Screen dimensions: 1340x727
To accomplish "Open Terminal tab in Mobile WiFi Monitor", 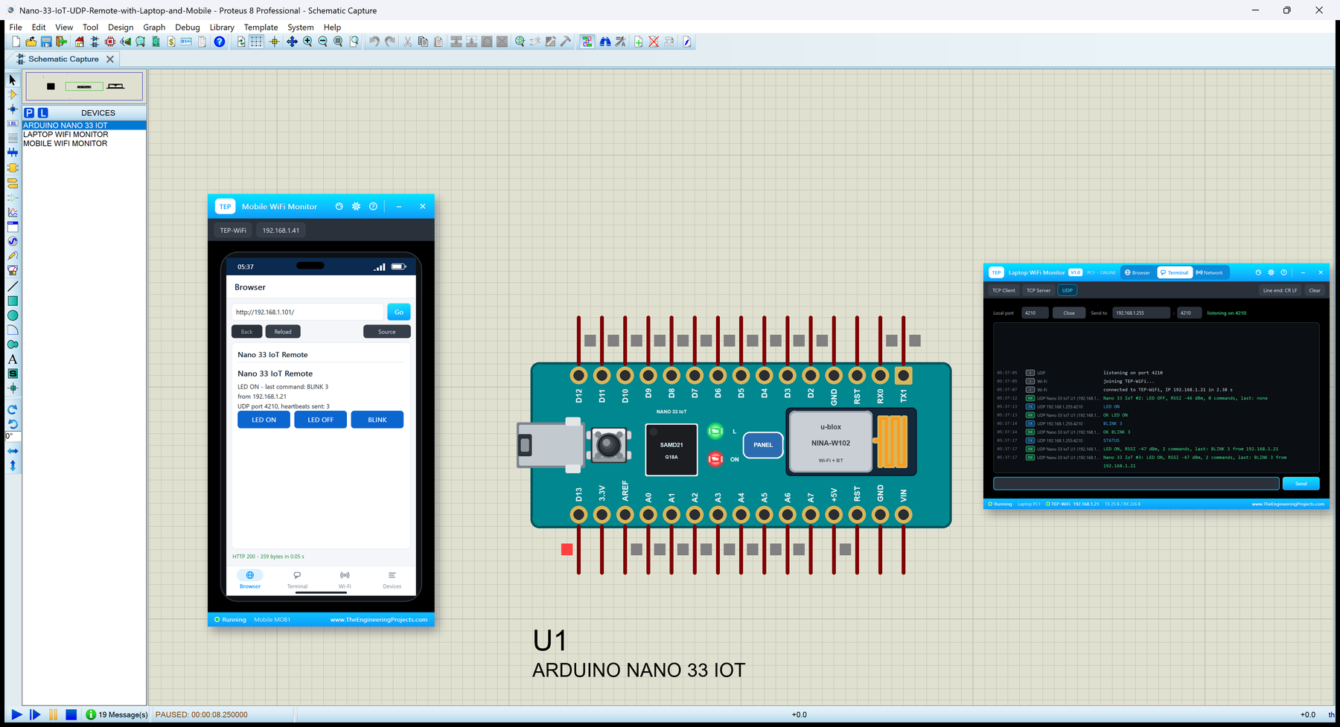I will (x=297, y=580).
